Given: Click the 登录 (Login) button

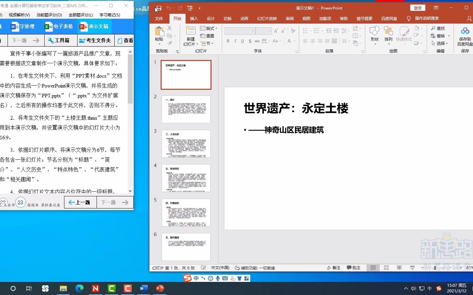Looking at the screenshot, I should pos(417,8).
